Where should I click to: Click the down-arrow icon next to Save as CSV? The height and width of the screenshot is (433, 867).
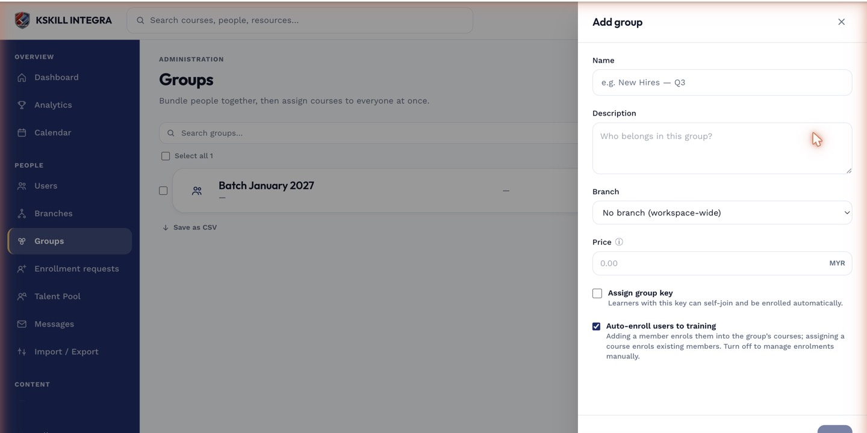pos(166,228)
